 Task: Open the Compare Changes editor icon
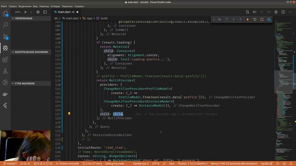[x=247, y=12]
